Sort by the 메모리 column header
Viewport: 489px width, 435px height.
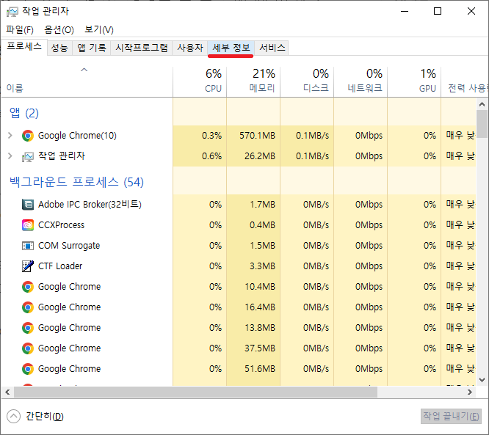pyautogui.click(x=253, y=81)
